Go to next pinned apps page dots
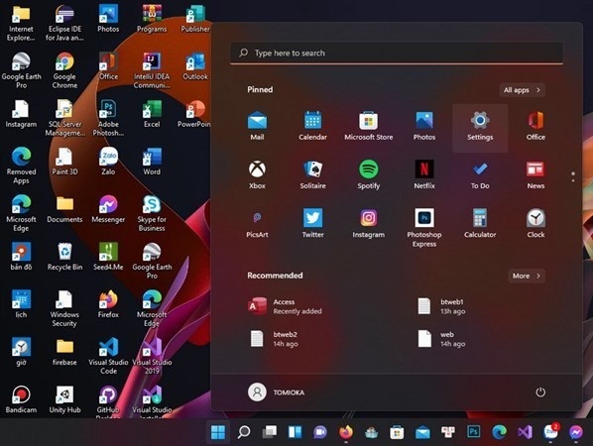The height and width of the screenshot is (446, 593). [x=573, y=176]
